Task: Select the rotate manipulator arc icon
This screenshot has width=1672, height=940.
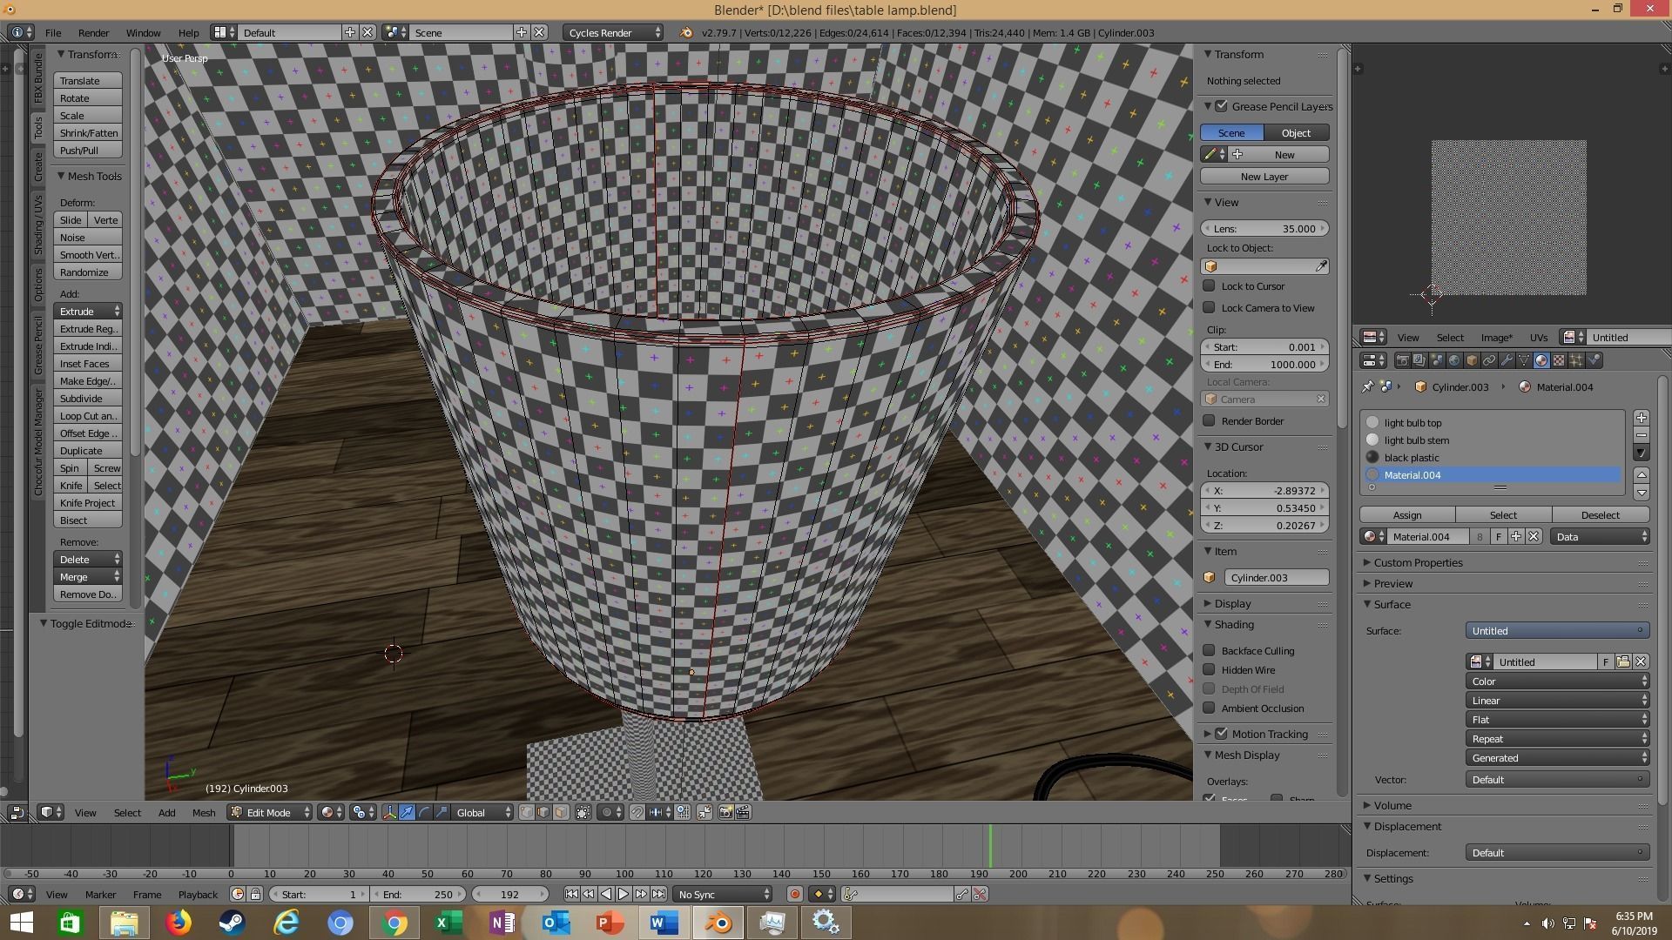Action: [x=424, y=812]
